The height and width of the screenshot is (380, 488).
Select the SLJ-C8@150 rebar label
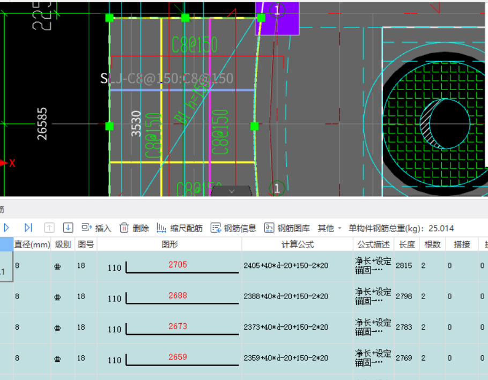tap(166, 78)
